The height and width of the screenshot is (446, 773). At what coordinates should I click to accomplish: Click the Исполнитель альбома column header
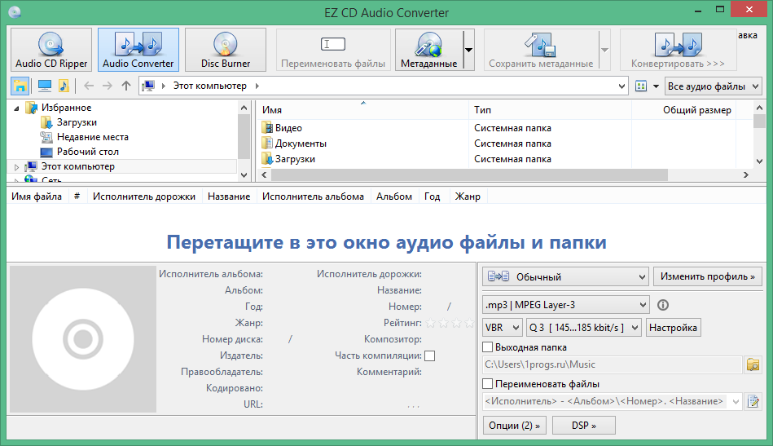pyautogui.click(x=313, y=197)
